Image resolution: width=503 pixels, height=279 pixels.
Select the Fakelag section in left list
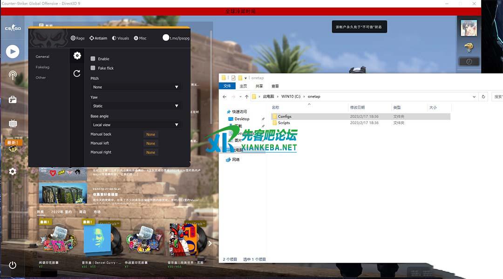coord(42,67)
